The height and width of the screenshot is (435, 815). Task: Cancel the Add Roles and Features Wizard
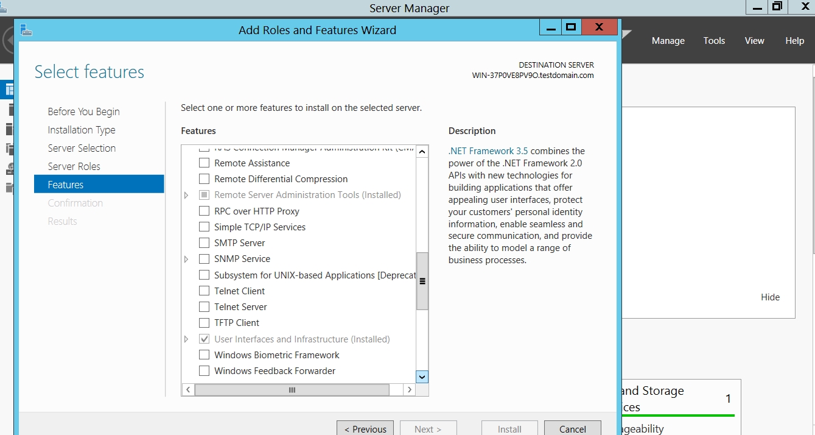572,428
